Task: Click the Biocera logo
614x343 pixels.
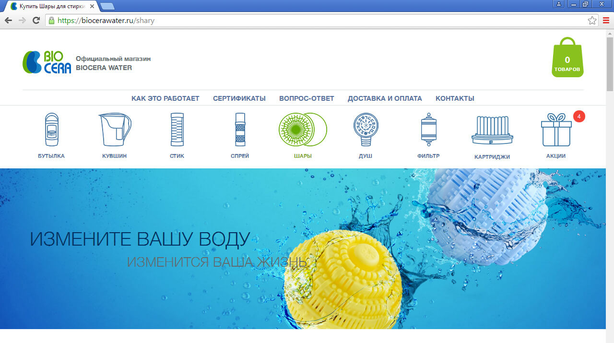Action: tap(47, 62)
